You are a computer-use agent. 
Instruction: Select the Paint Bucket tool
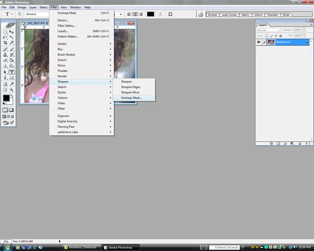pyautogui.click(x=12, y=60)
